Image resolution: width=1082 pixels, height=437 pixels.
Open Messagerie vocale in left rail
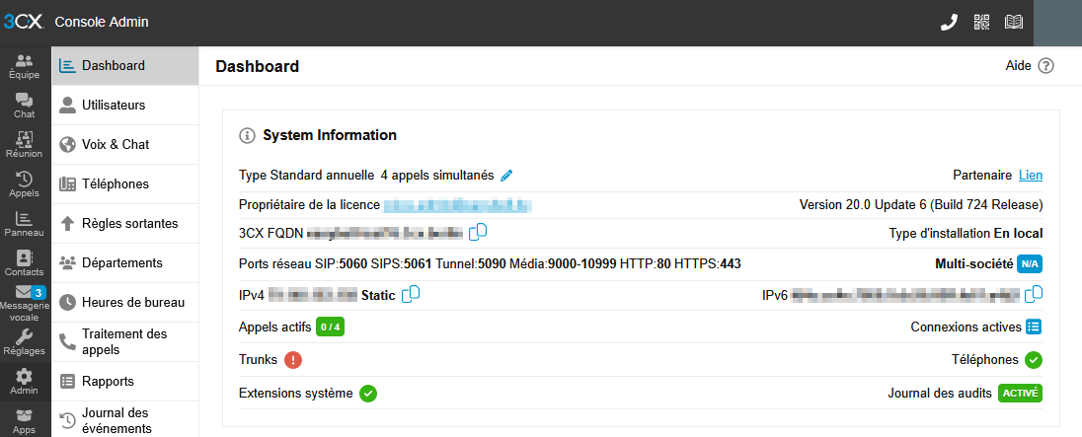point(25,303)
